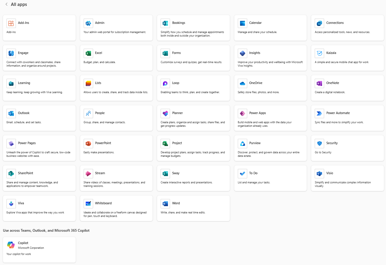Open the Engage app icon
Image resolution: width=386 pixels, height=265 pixels.
[x=11, y=53]
